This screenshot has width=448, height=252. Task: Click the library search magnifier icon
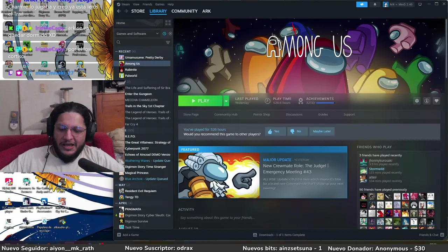(118, 42)
